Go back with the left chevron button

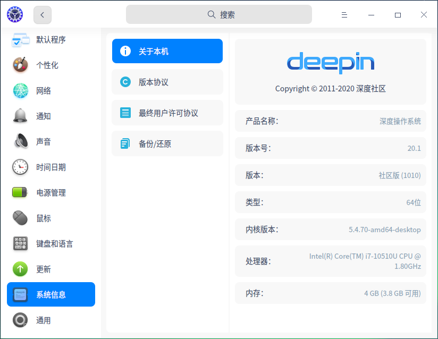point(43,15)
